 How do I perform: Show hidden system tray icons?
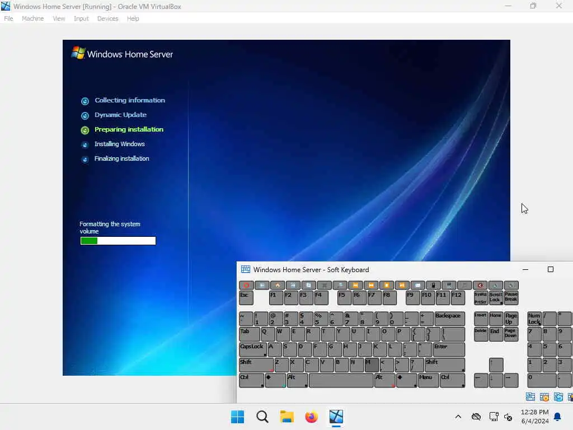tap(458, 417)
